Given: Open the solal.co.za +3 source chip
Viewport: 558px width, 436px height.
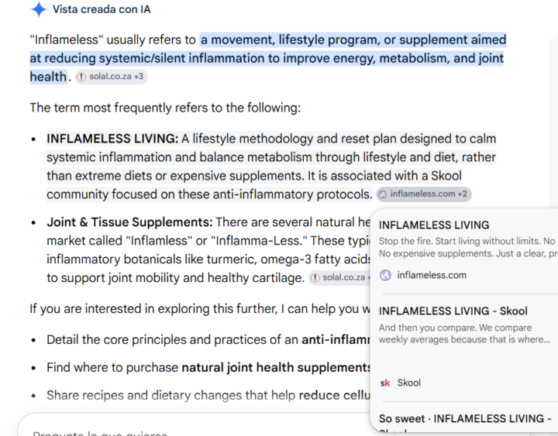Looking at the screenshot, I should [x=111, y=77].
